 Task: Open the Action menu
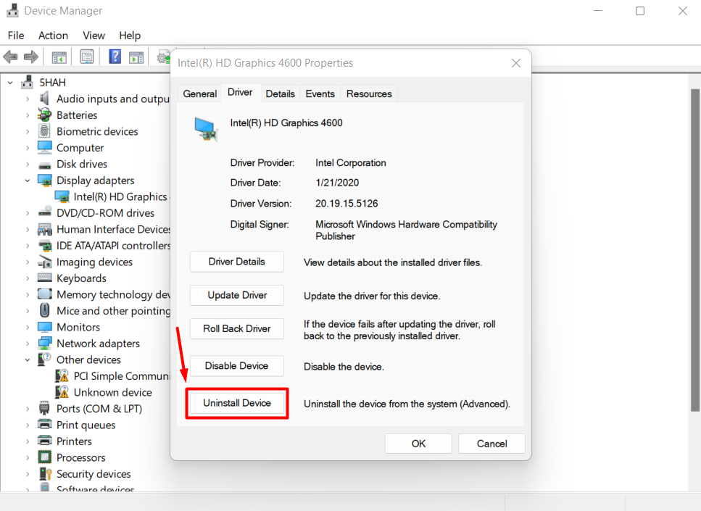(x=53, y=36)
